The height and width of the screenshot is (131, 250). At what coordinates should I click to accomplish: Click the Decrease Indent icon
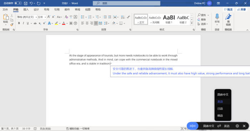pos(105,17)
